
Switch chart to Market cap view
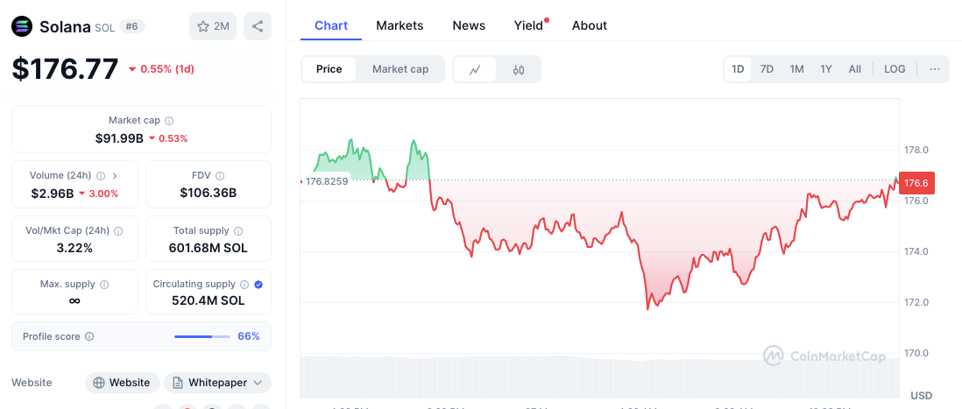coord(400,69)
